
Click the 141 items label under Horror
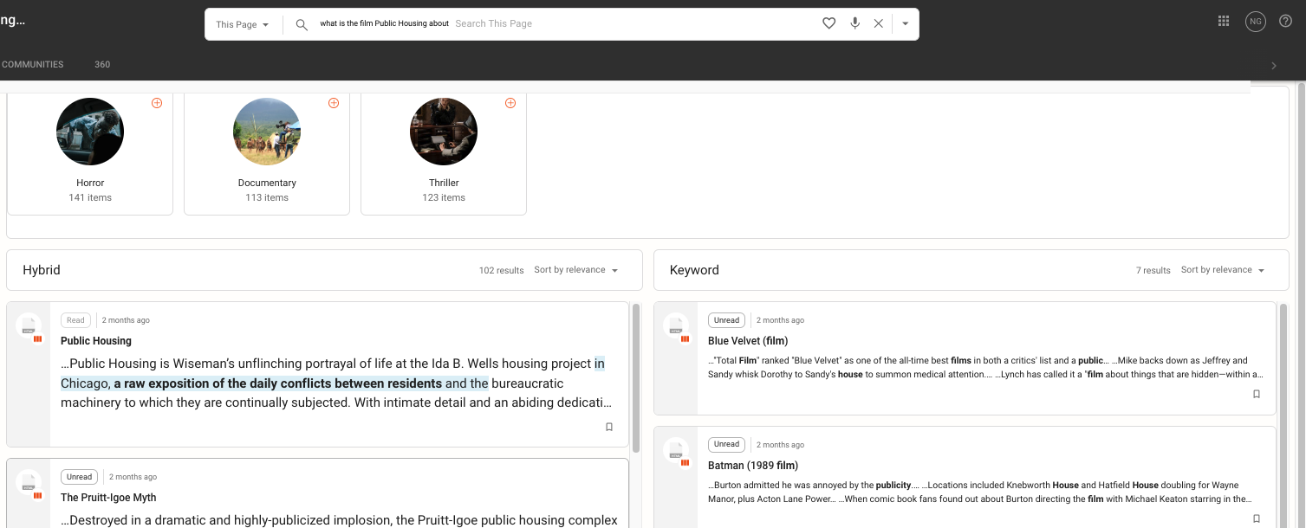90,197
